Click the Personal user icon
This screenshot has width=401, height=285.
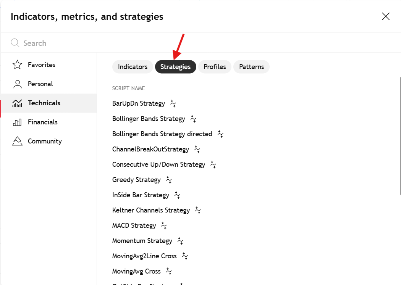coord(17,84)
